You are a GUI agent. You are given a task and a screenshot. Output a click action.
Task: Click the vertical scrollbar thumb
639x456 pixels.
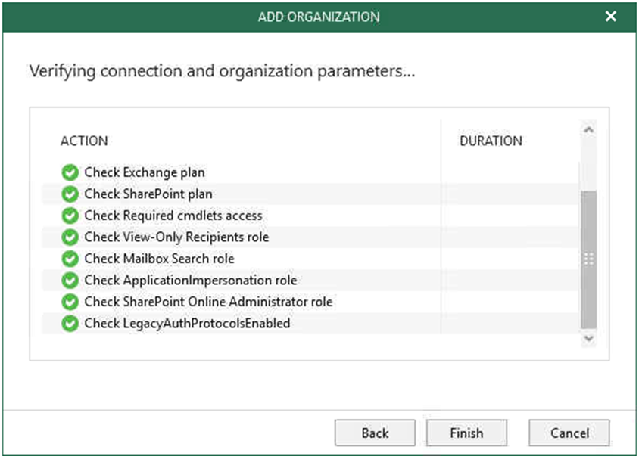(588, 259)
